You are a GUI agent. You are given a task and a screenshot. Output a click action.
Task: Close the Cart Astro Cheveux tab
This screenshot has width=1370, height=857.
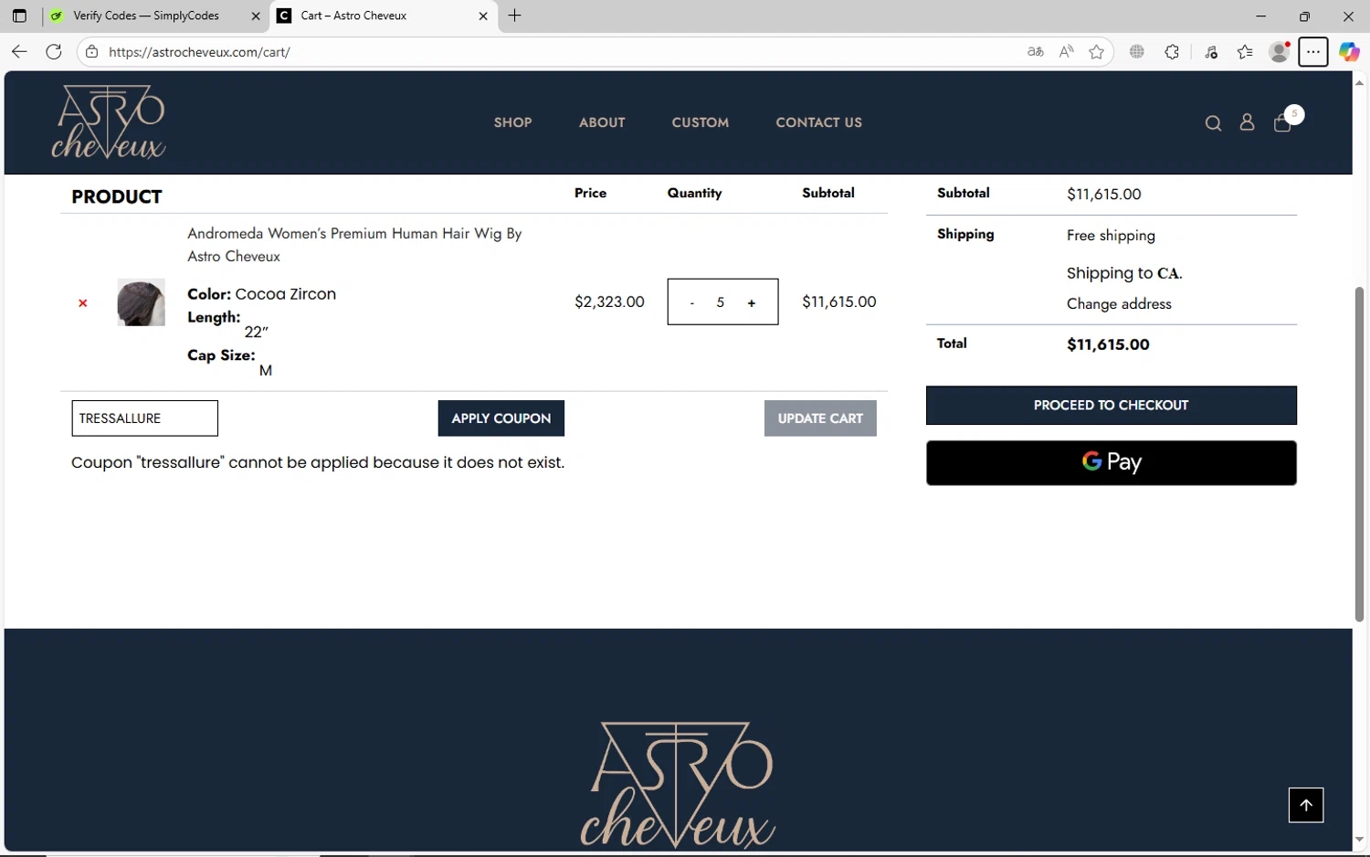[x=483, y=16]
